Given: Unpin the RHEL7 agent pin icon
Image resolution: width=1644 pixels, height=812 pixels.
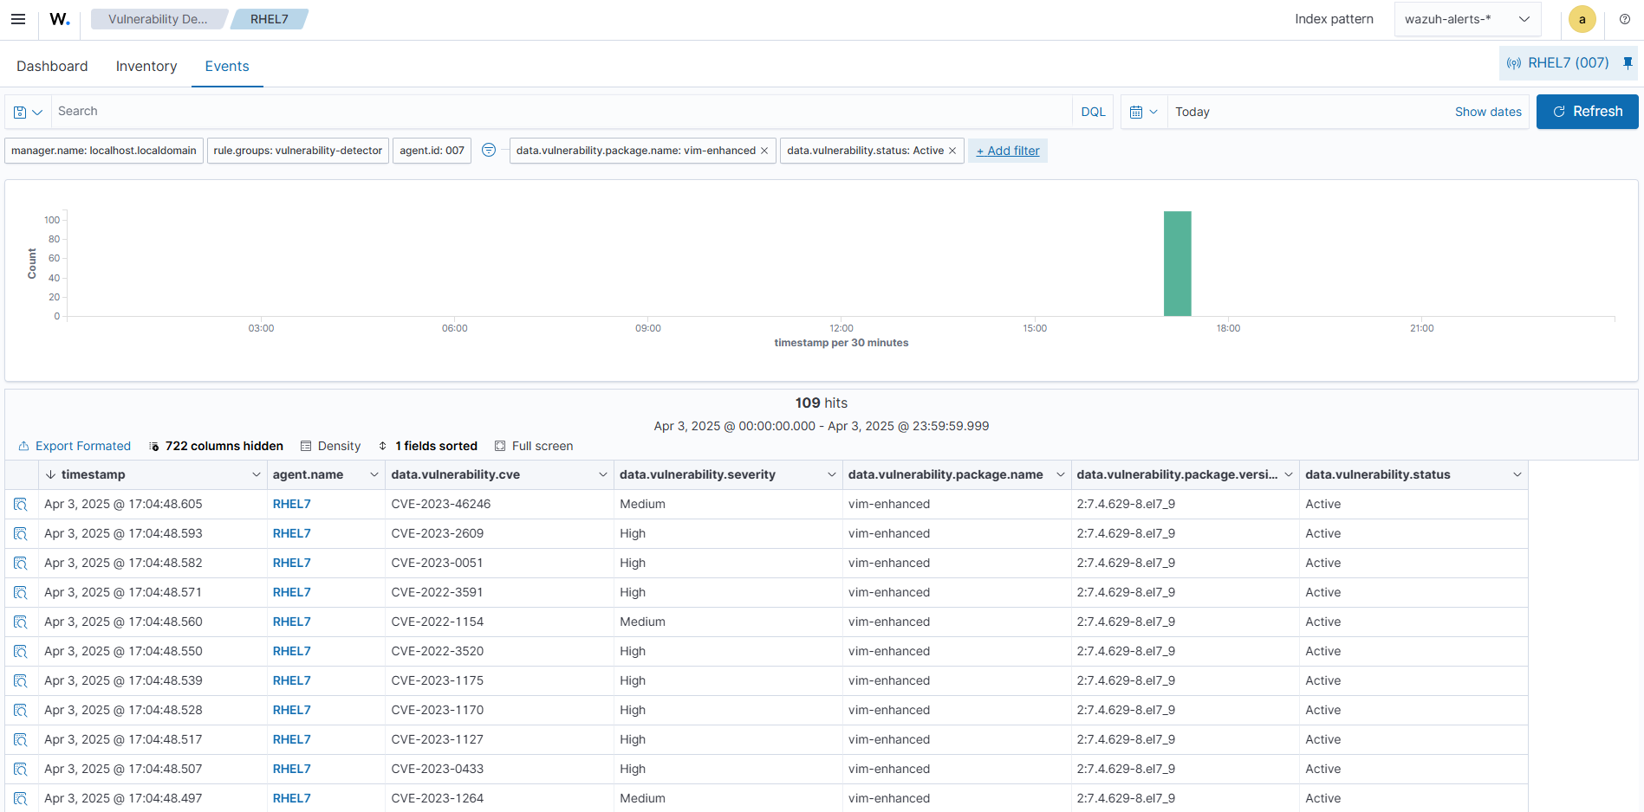Looking at the screenshot, I should pyautogui.click(x=1628, y=63).
